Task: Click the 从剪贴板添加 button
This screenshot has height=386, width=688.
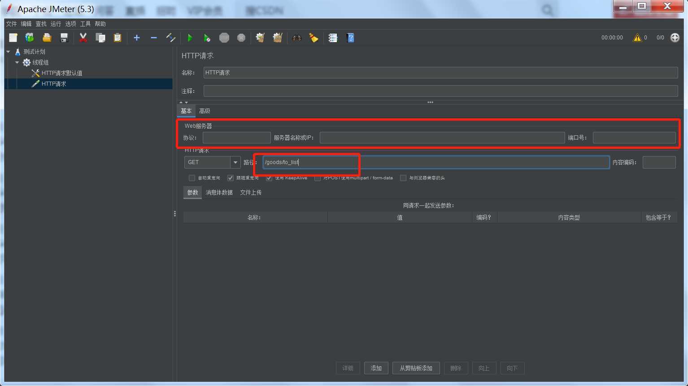Action: (x=416, y=368)
